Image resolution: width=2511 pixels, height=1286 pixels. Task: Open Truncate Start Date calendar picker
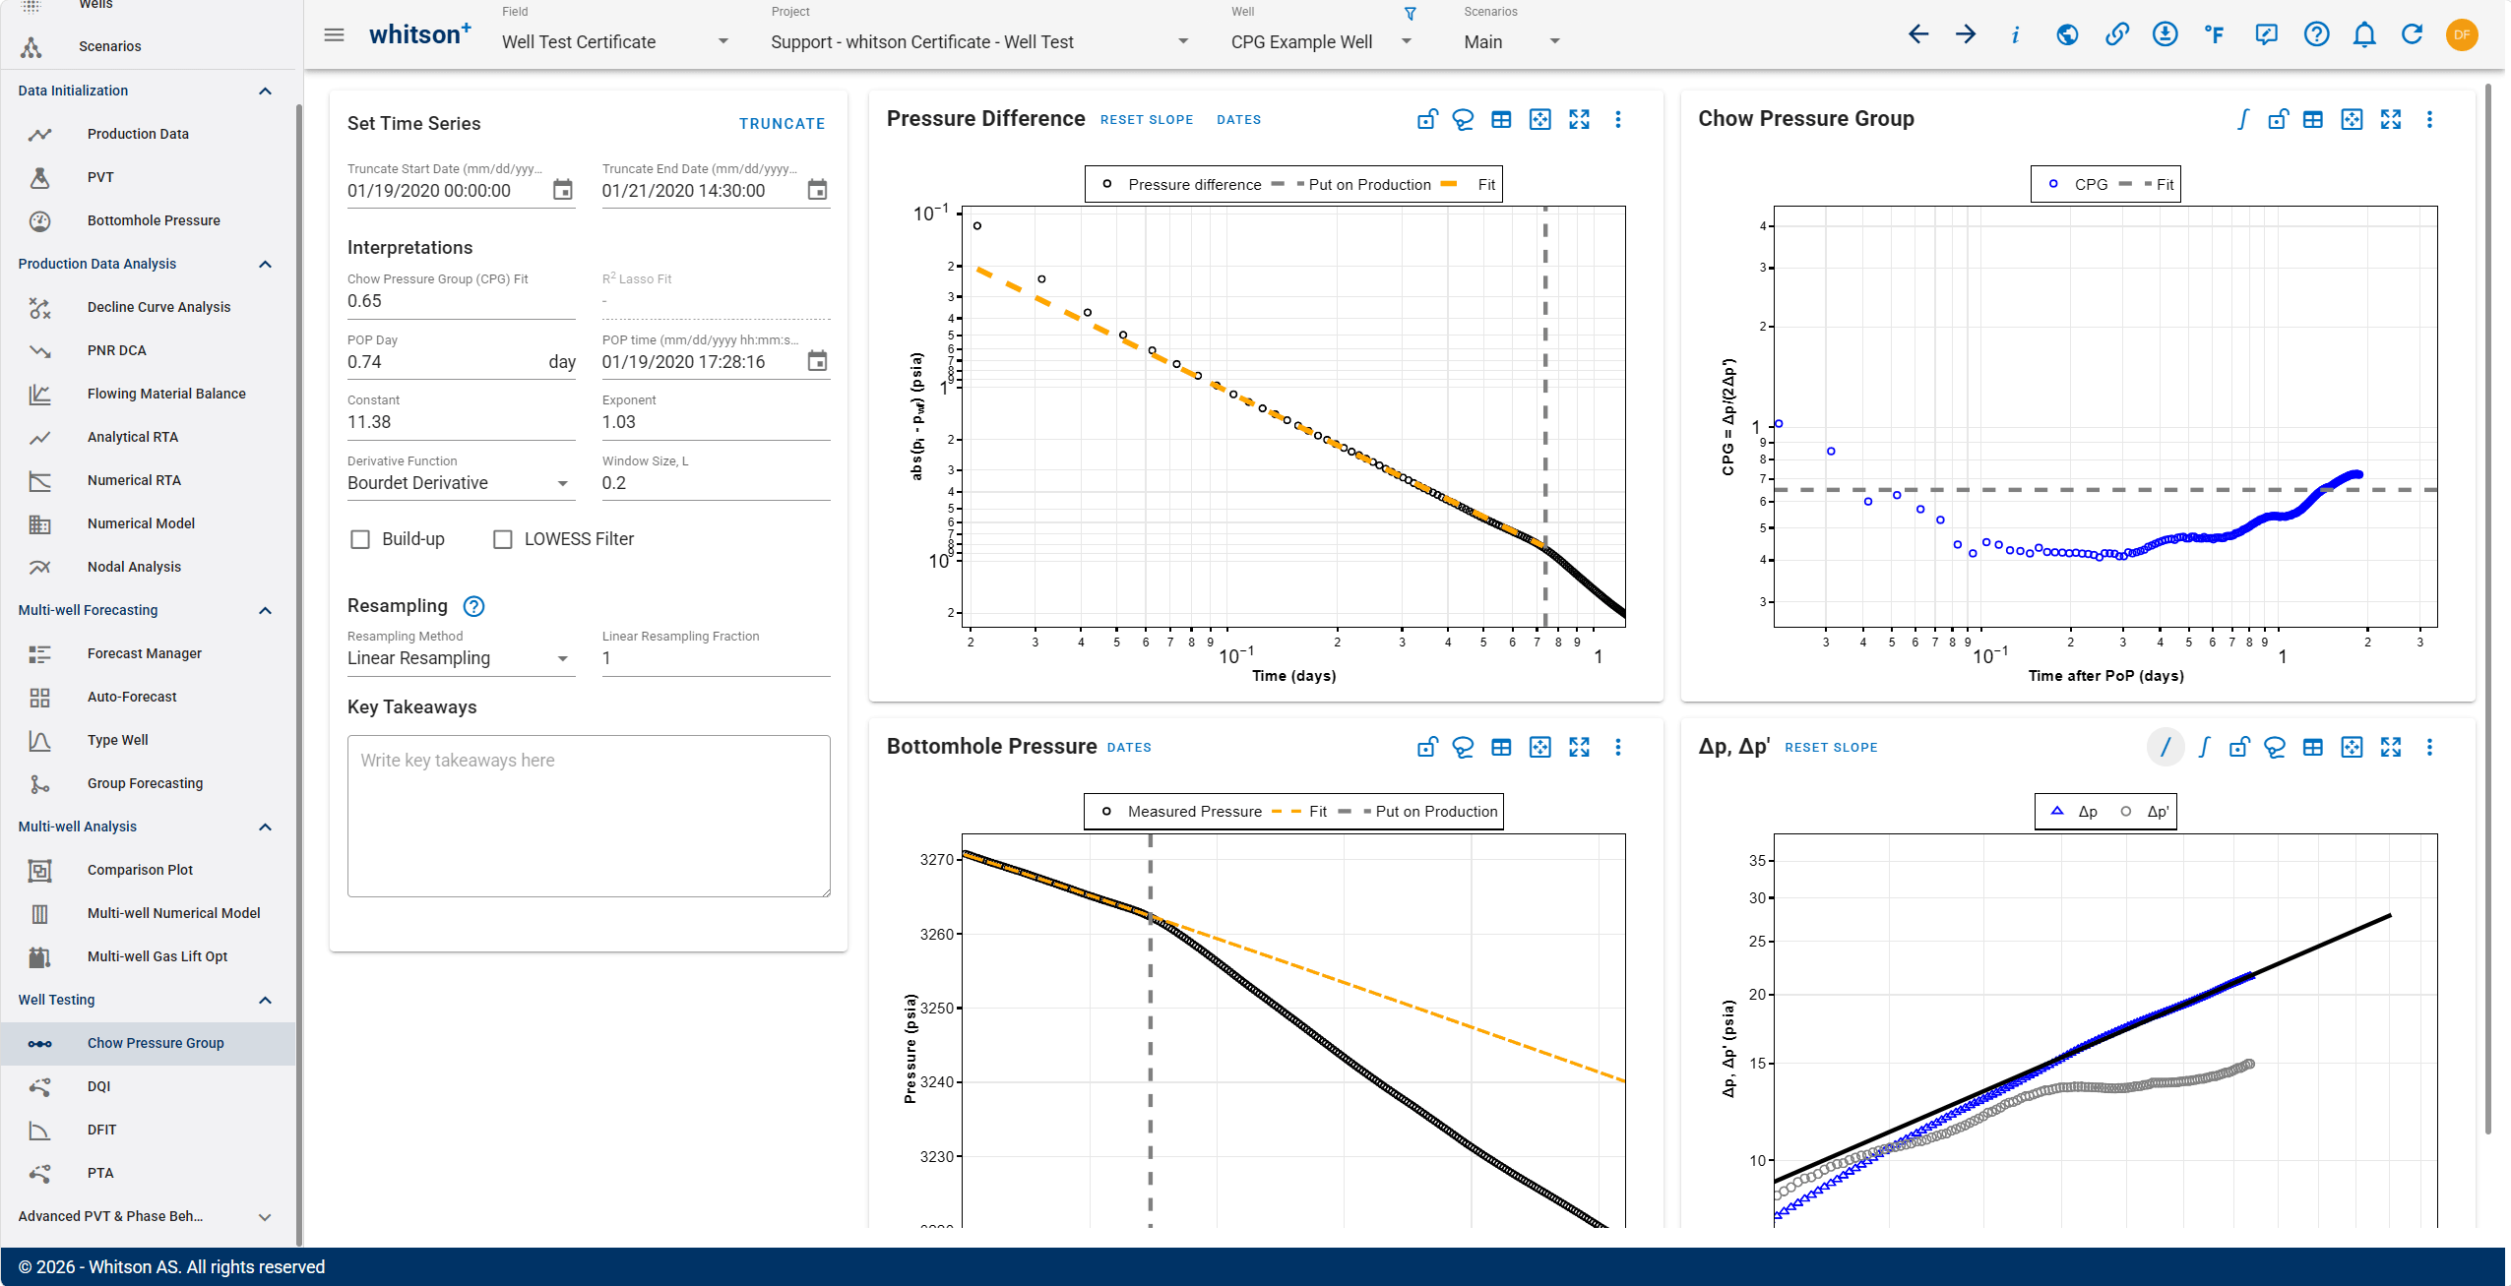[562, 190]
